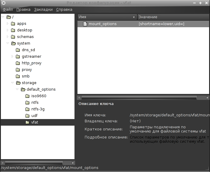Click the tree panel left scroll arrow
Screen dimensions: 210x172
click(x=3, y=163)
